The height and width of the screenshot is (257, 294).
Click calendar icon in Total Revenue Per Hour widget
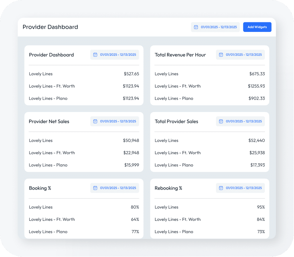[221, 55]
